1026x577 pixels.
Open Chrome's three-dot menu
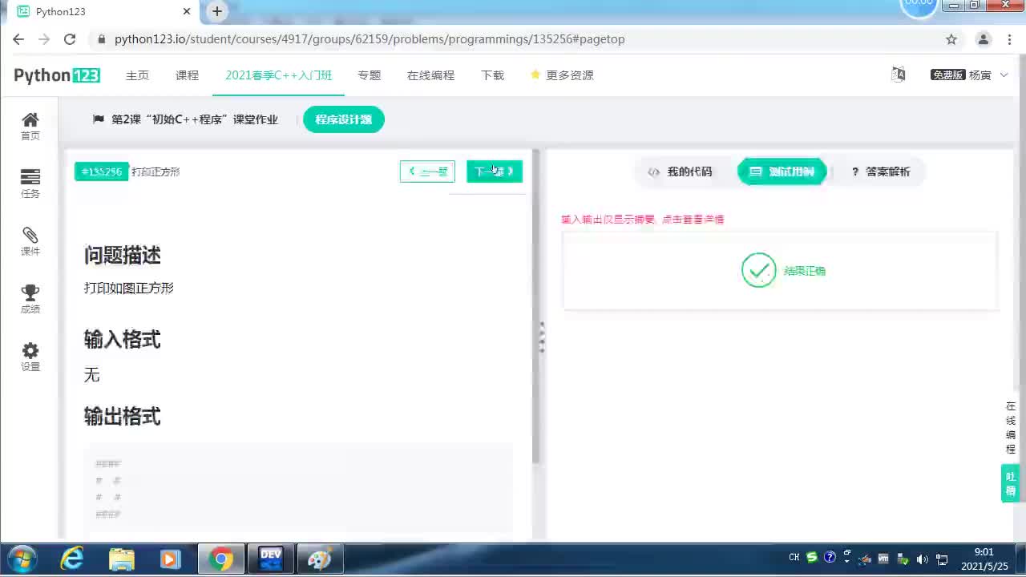tap(1009, 38)
